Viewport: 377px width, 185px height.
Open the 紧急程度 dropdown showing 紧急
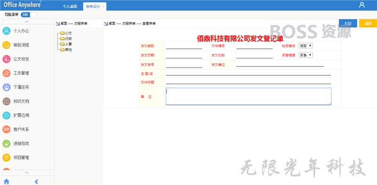[305, 55]
